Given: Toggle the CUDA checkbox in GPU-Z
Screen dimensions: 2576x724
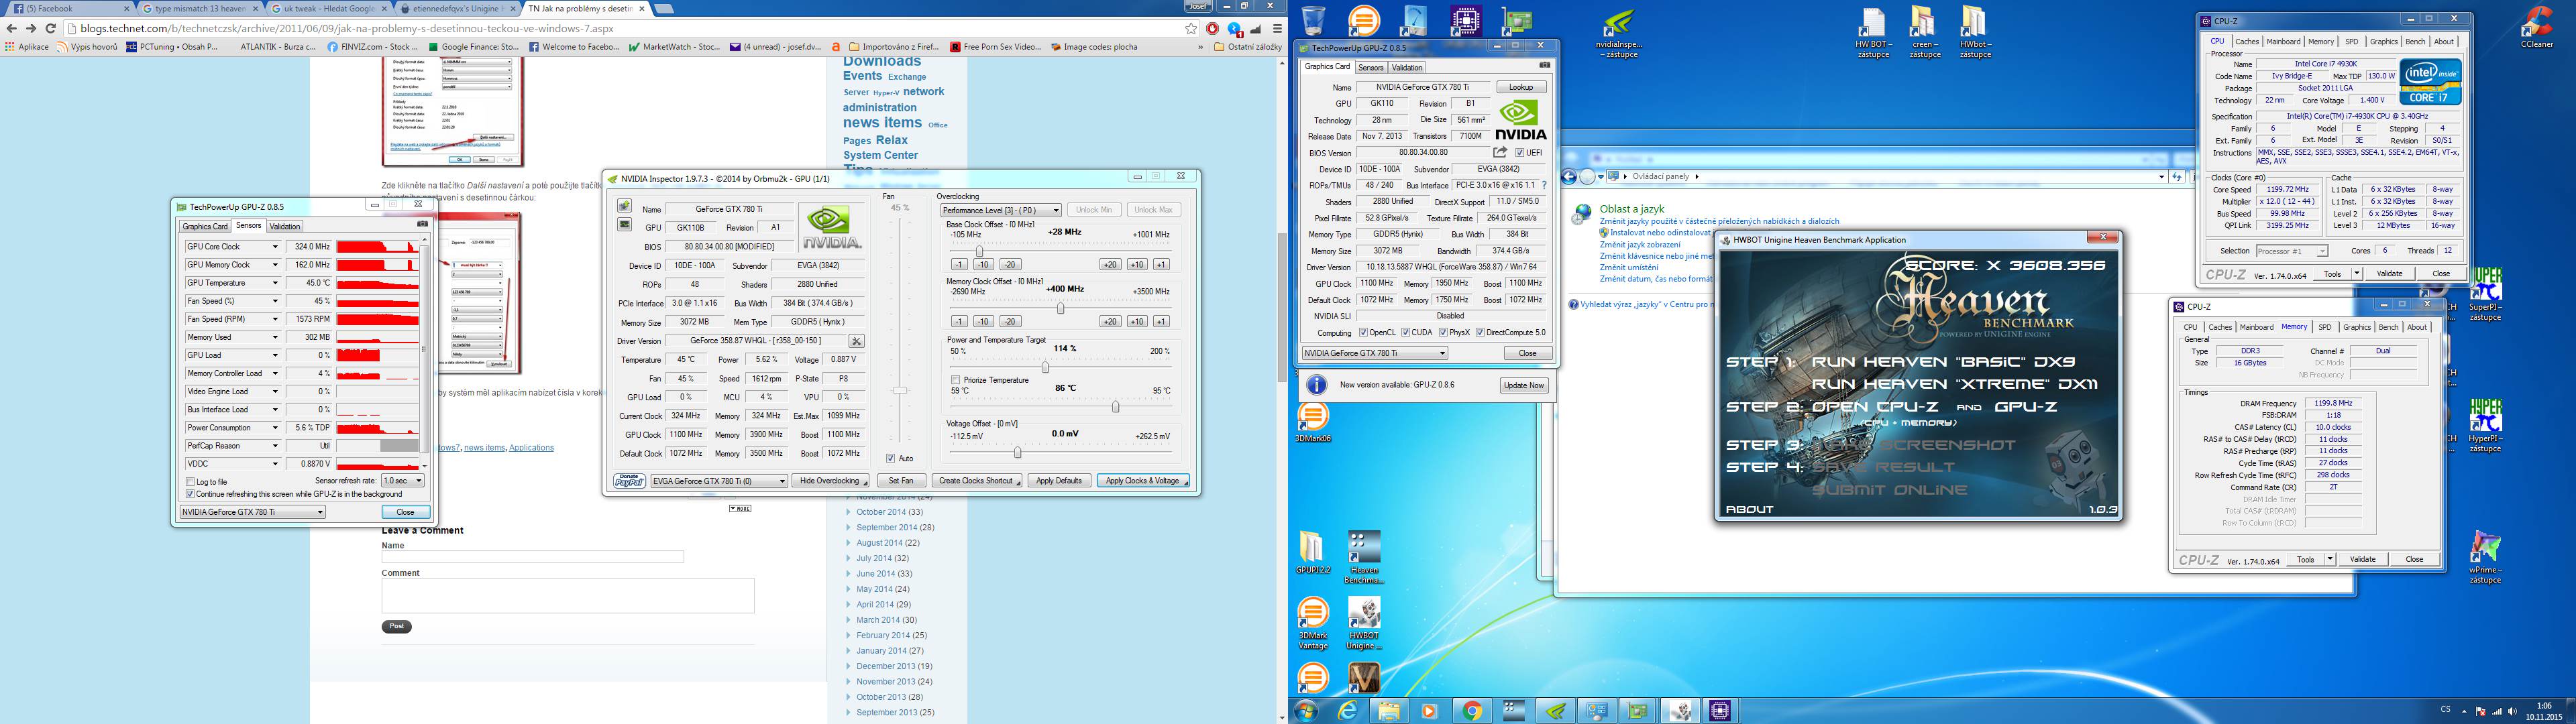Looking at the screenshot, I should 1406,333.
